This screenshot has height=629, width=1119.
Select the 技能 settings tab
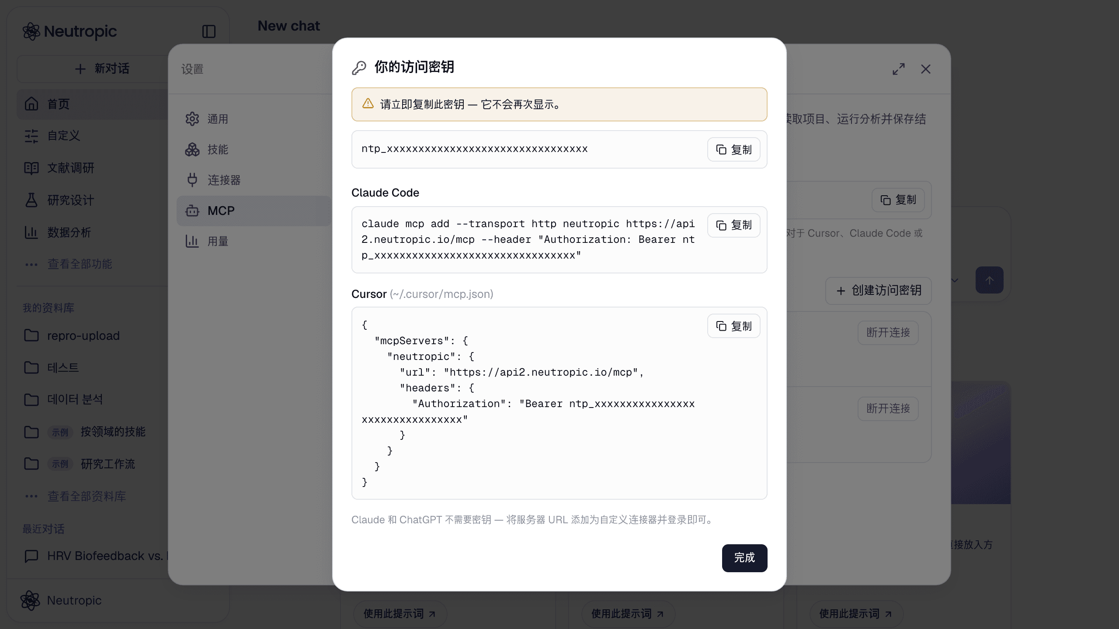254,150
